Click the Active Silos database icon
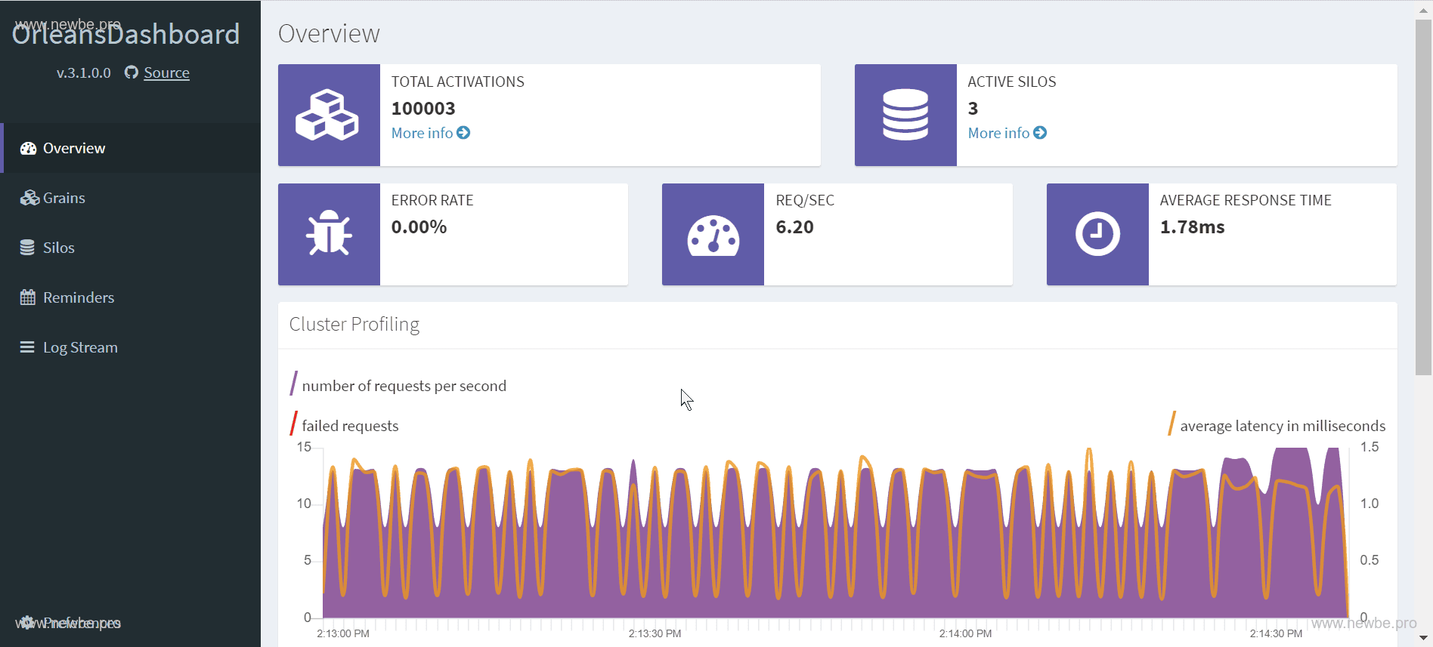This screenshot has width=1433, height=647. [x=905, y=115]
